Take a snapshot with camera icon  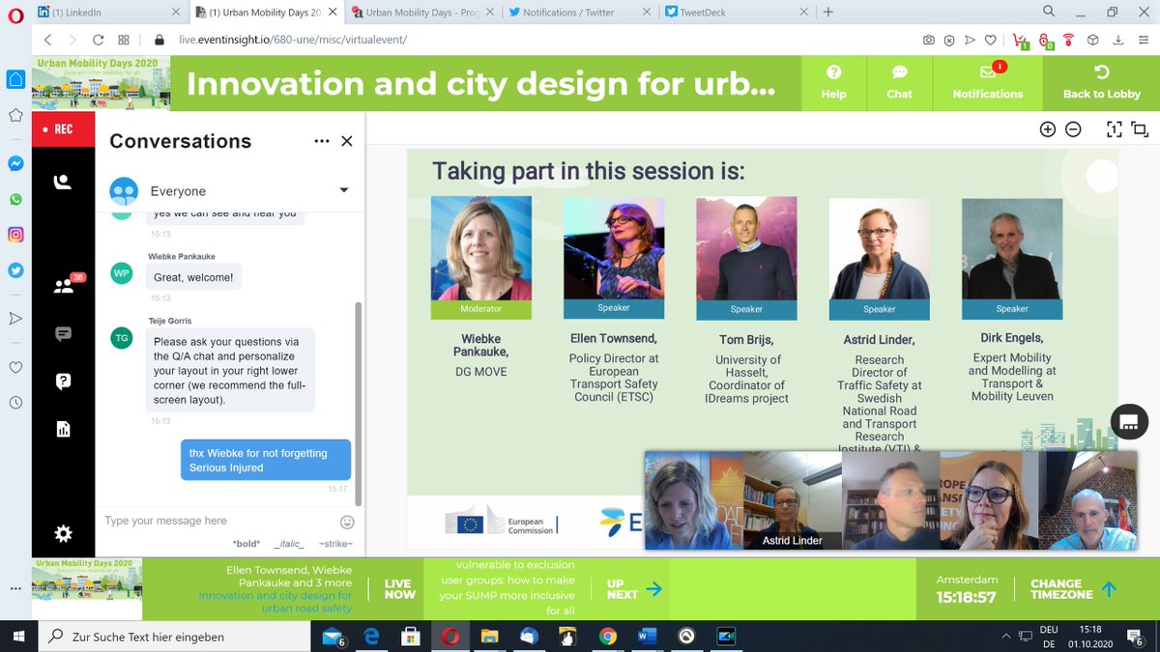(x=928, y=41)
